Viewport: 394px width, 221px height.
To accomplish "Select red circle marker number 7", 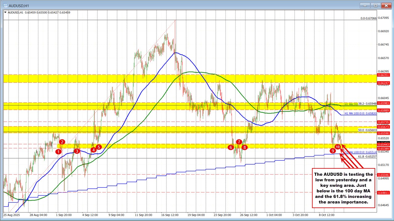I will point(239,142).
